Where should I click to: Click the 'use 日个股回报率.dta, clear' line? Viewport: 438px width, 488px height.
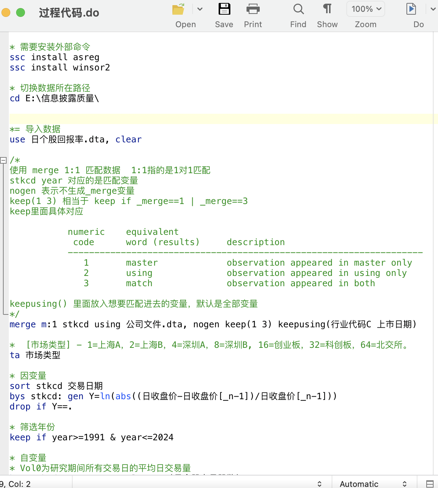point(76,139)
